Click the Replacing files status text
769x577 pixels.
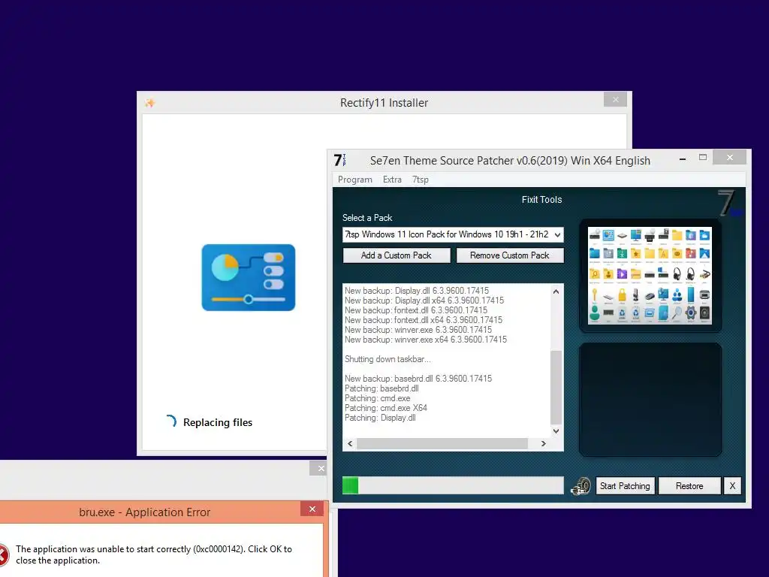coord(218,422)
